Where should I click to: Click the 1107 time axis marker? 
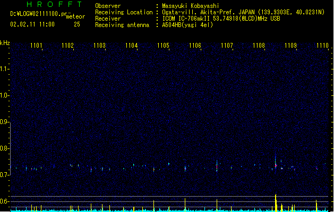pyautogui.click(x=227, y=45)
